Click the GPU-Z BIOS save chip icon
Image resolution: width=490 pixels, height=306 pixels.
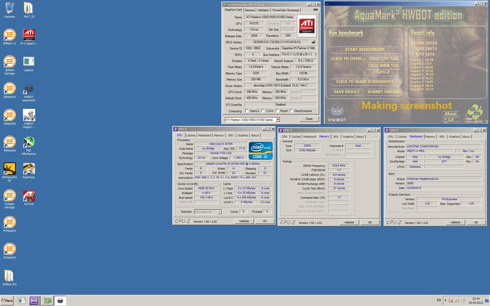pyautogui.click(x=314, y=42)
